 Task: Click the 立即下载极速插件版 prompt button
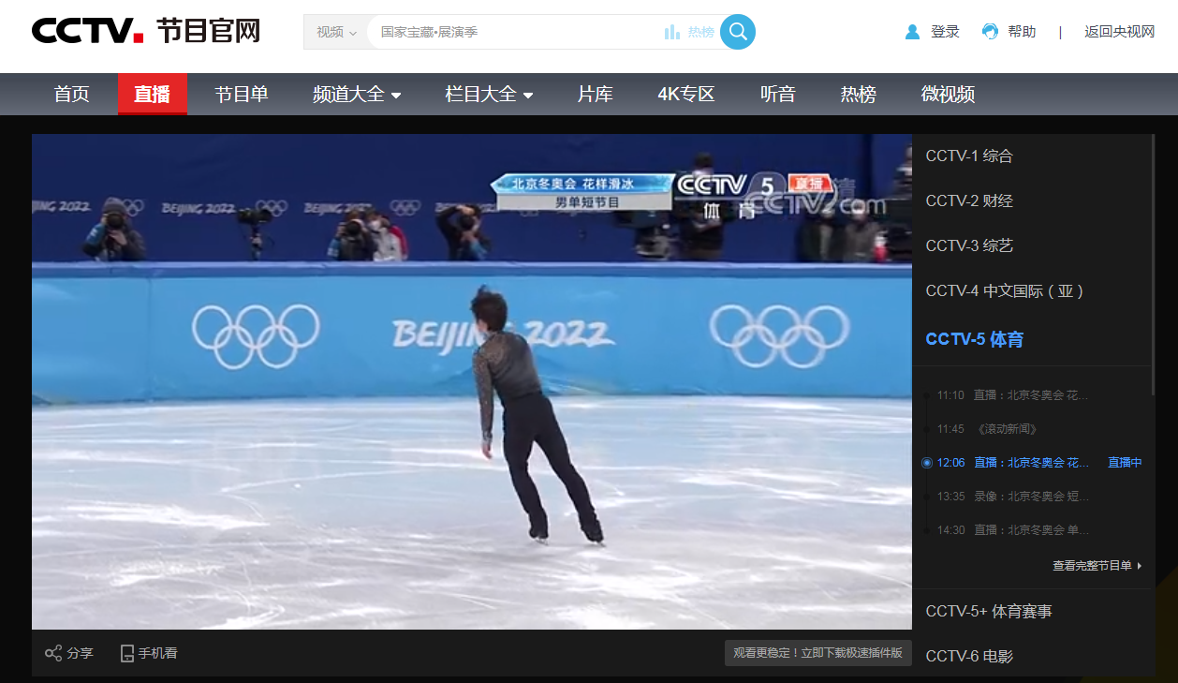click(817, 653)
